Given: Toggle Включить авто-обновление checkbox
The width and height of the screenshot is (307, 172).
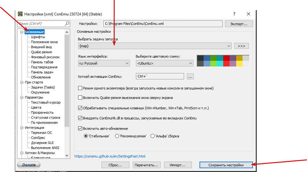Looking at the screenshot, I should pos(80,128).
